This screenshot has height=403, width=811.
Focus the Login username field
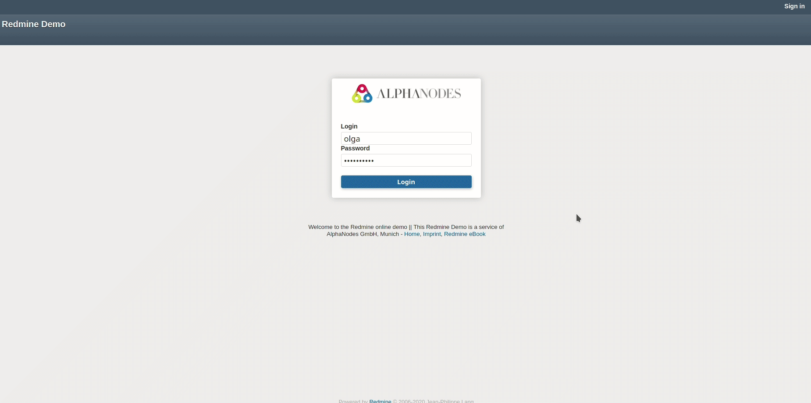(x=406, y=138)
